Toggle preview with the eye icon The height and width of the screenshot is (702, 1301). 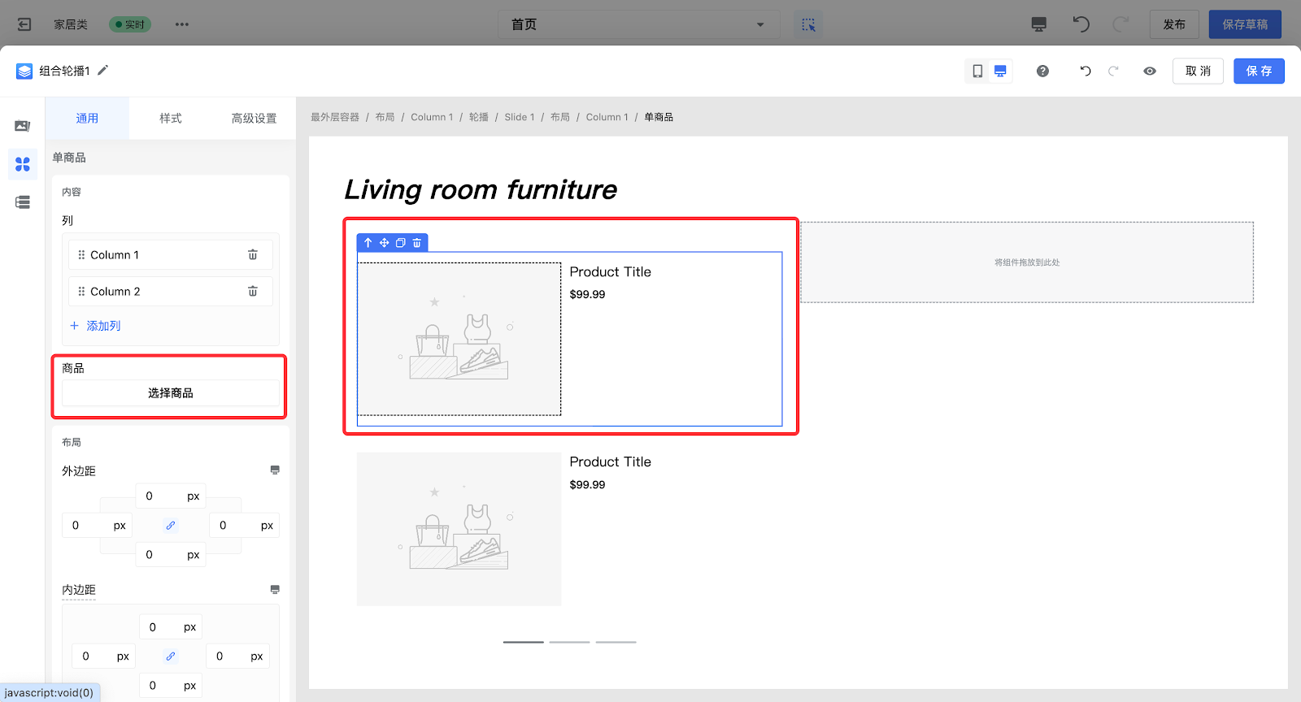1150,71
